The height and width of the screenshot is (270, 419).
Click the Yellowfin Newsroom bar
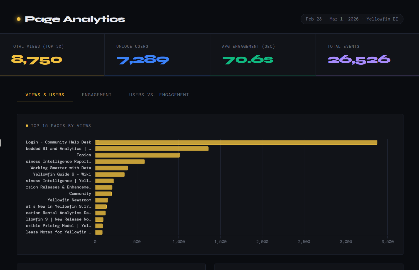[x=101, y=200]
